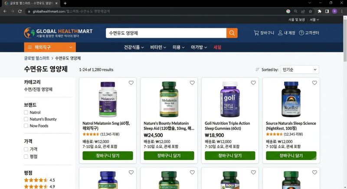This screenshot has width=347, height=189.
Task: Click 1-24 of 1,280 results text
Action: click(96, 70)
